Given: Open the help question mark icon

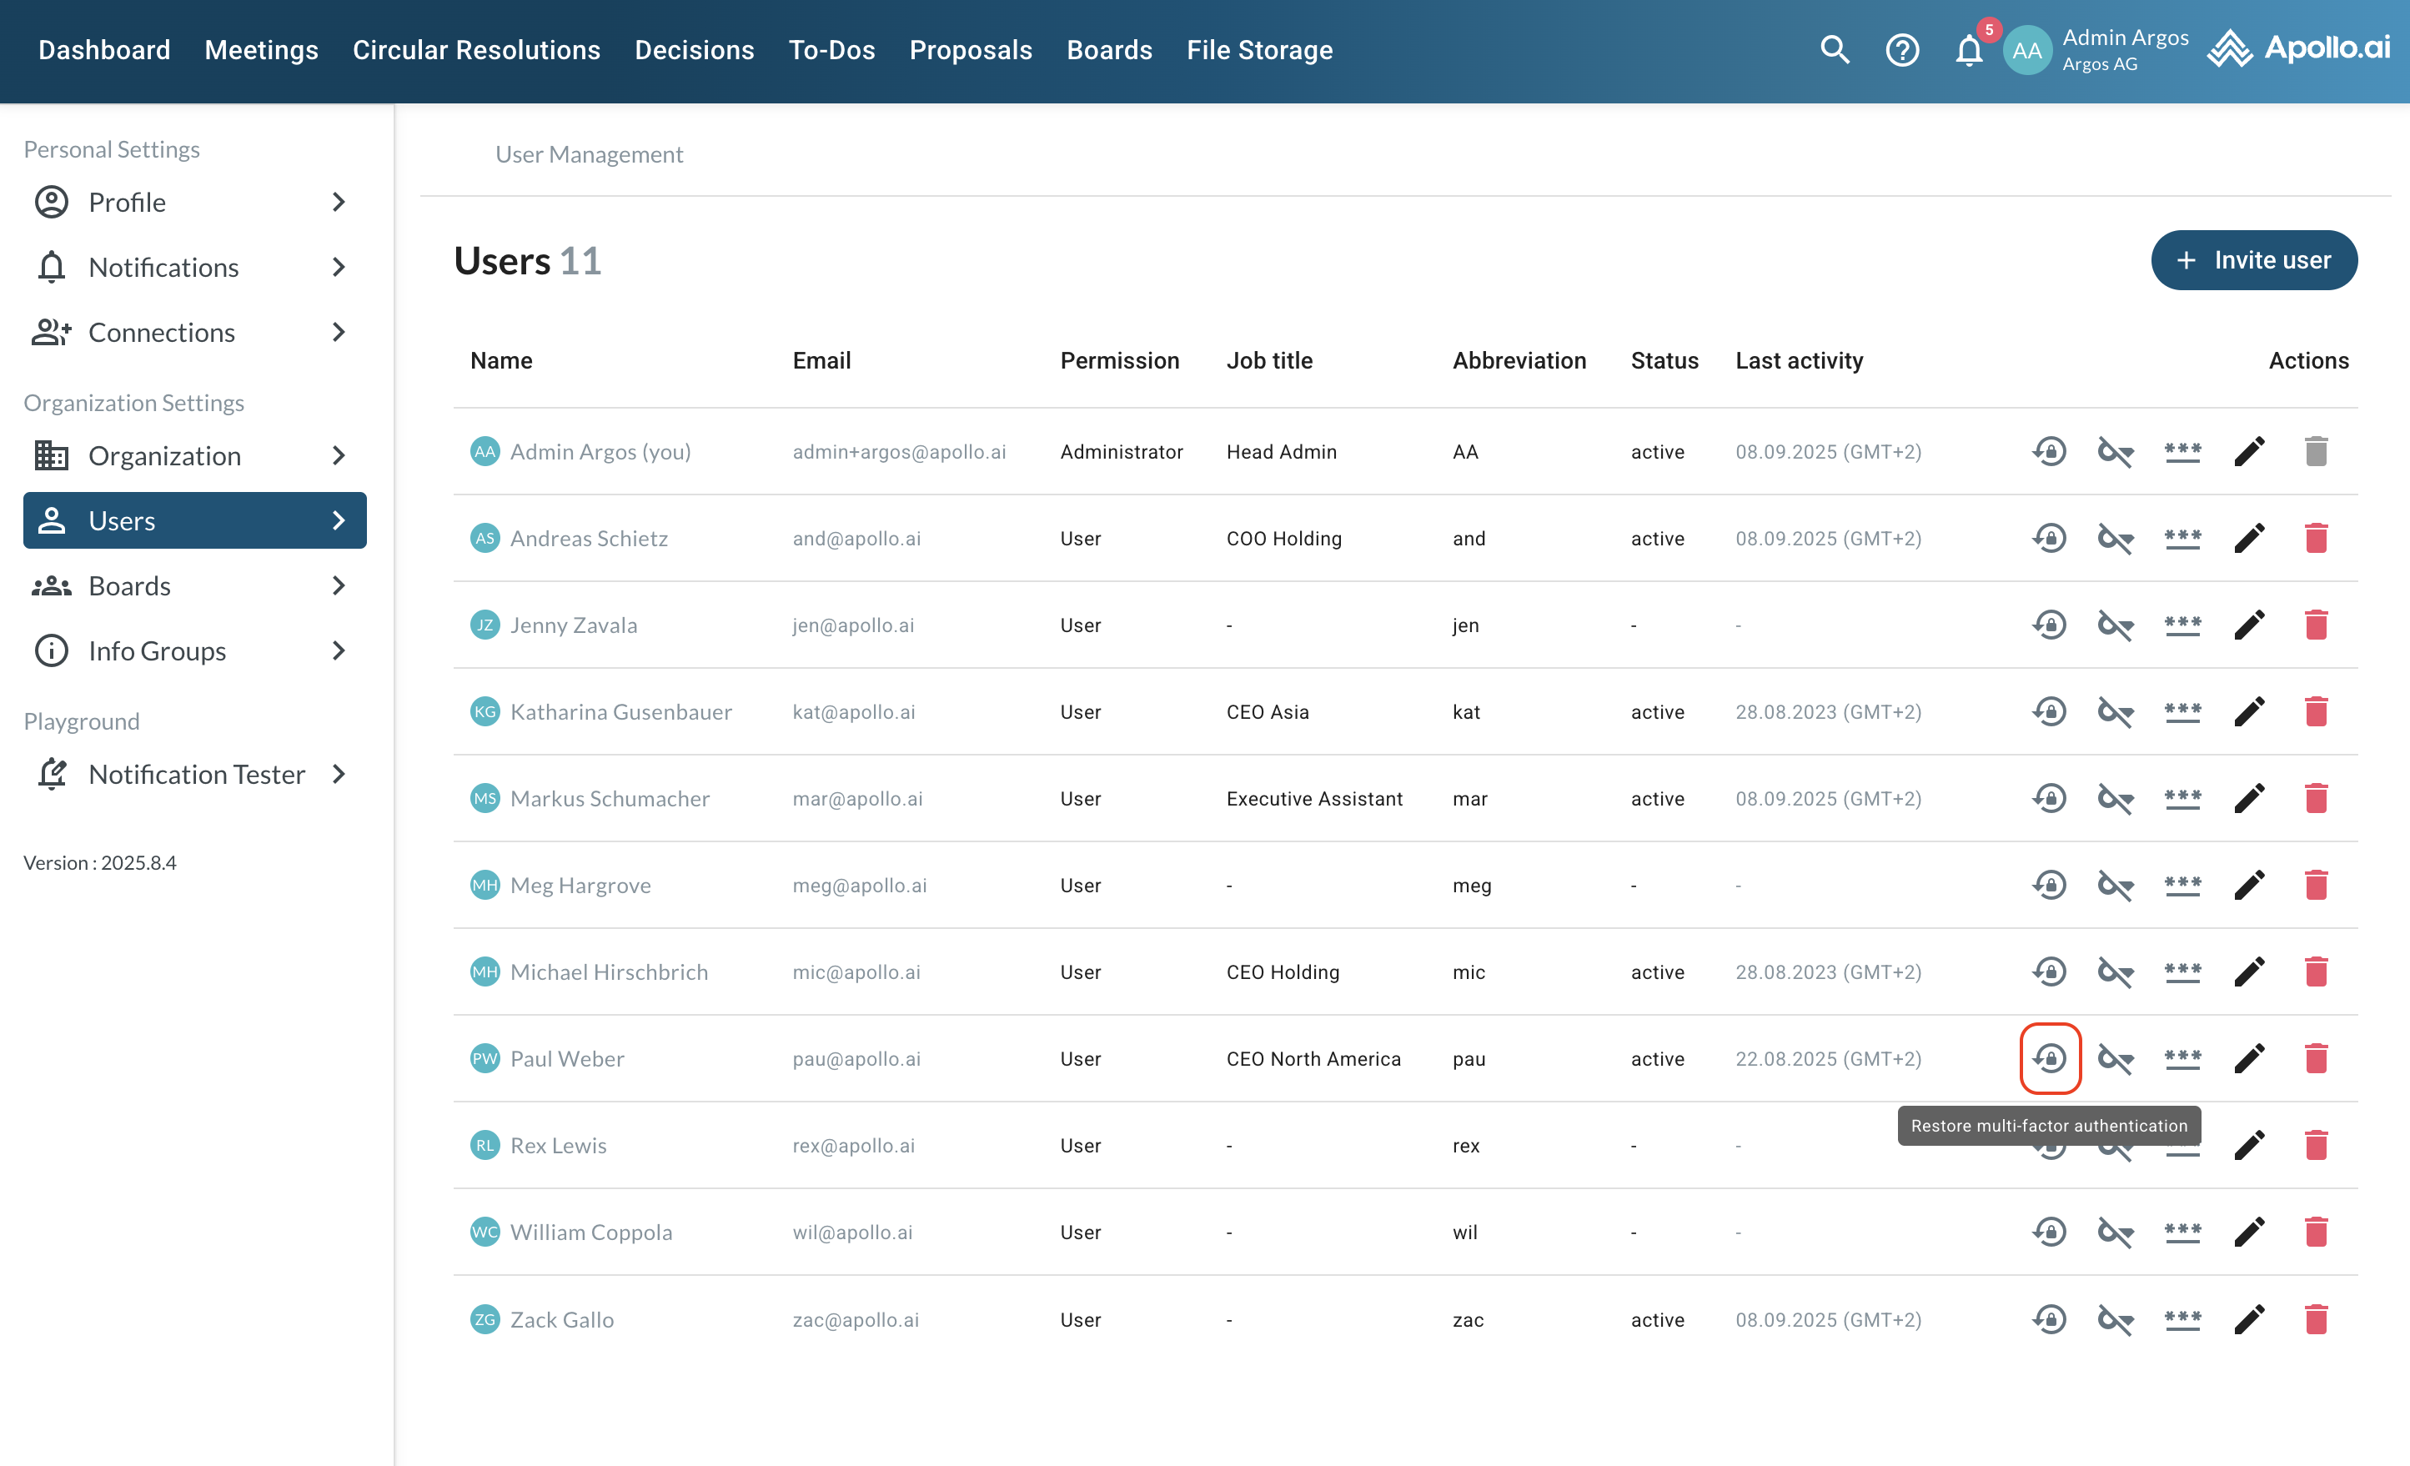Looking at the screenshot, I should pos(1901,50).
